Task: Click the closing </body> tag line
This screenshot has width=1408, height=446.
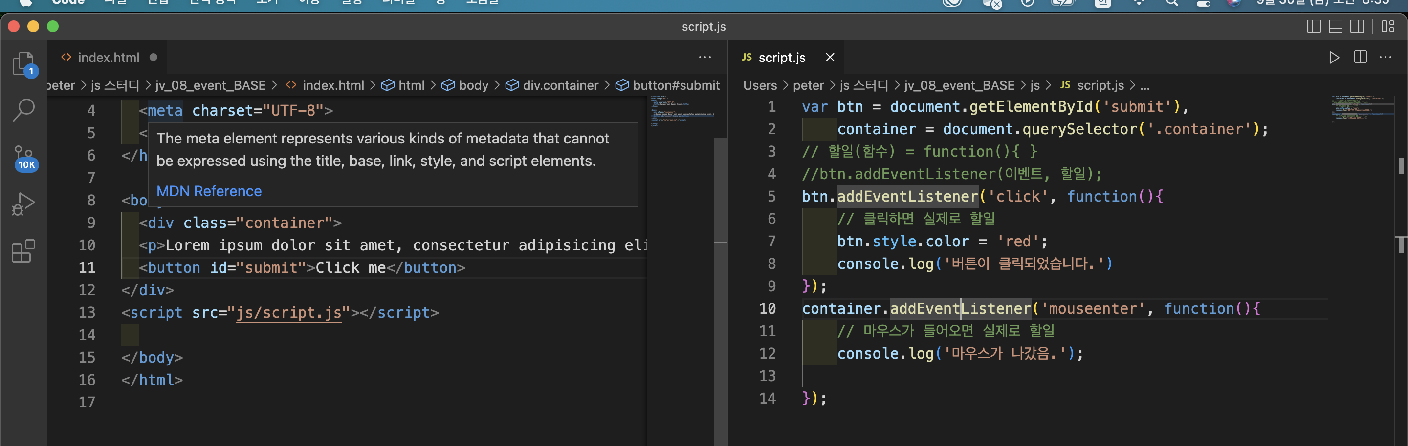Action: (152, 358)
